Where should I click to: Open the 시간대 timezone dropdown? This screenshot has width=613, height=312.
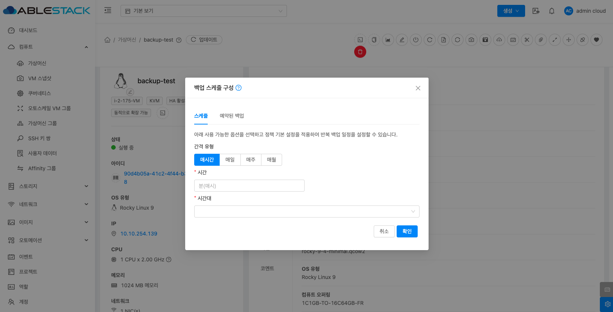[x=306, y=211]
